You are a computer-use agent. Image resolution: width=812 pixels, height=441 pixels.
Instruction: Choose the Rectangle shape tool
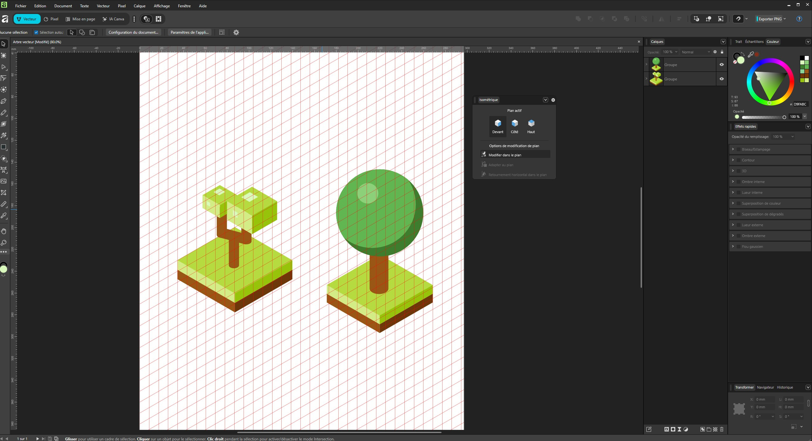point(4,147)
